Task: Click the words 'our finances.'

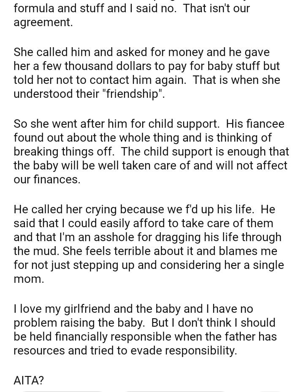Action: coord(46,179)
